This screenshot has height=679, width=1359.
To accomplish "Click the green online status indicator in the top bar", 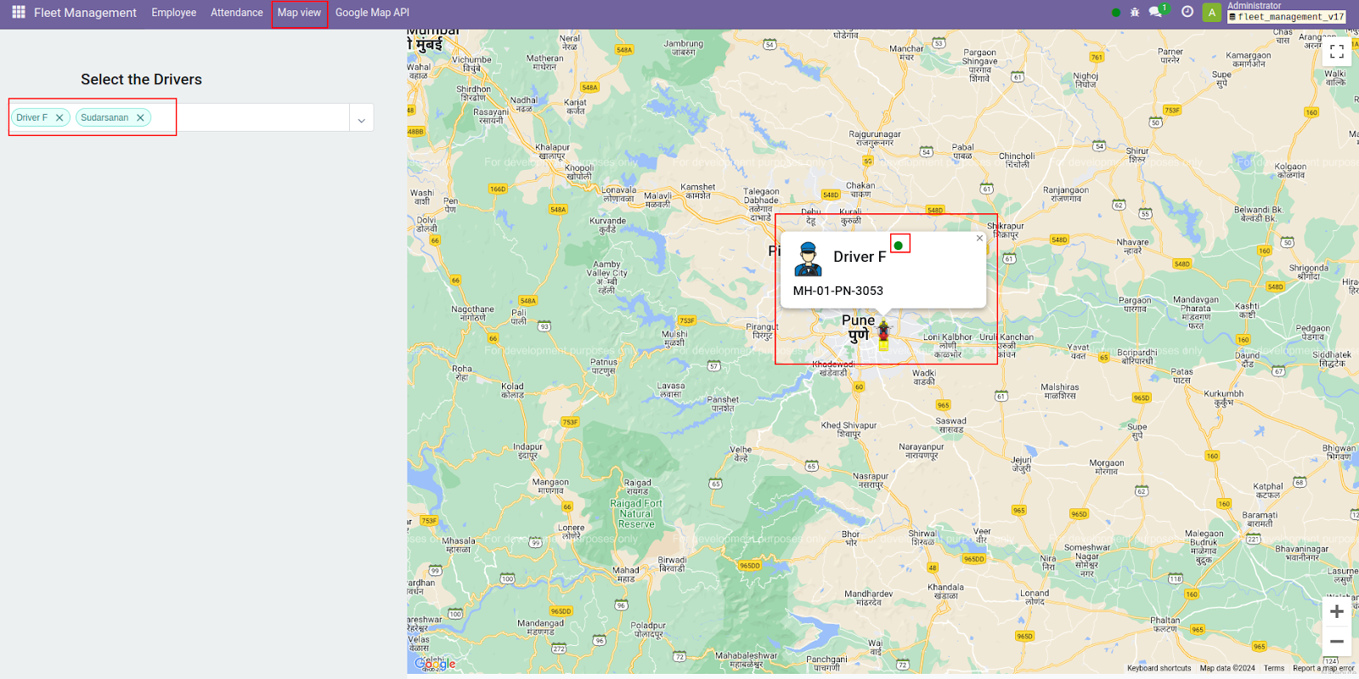I will 1116,13.
